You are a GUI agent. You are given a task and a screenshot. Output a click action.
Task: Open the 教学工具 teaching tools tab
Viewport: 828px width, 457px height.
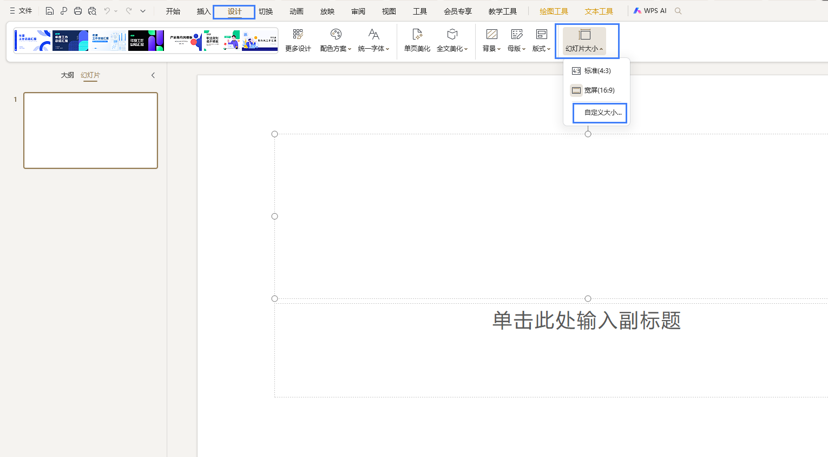(503, 11)
